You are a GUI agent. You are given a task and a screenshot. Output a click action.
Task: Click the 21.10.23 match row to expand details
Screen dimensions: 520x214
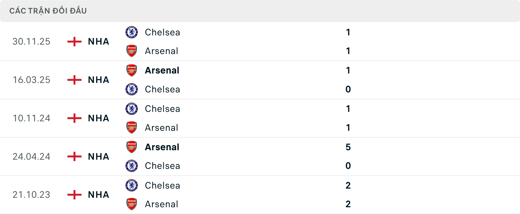(260, 195)
